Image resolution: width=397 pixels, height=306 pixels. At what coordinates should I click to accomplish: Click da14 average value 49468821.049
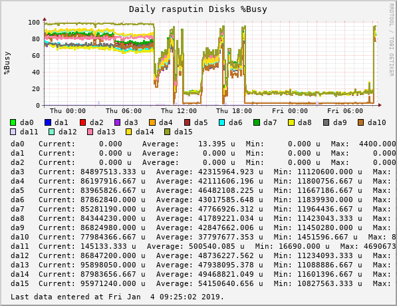226,274
